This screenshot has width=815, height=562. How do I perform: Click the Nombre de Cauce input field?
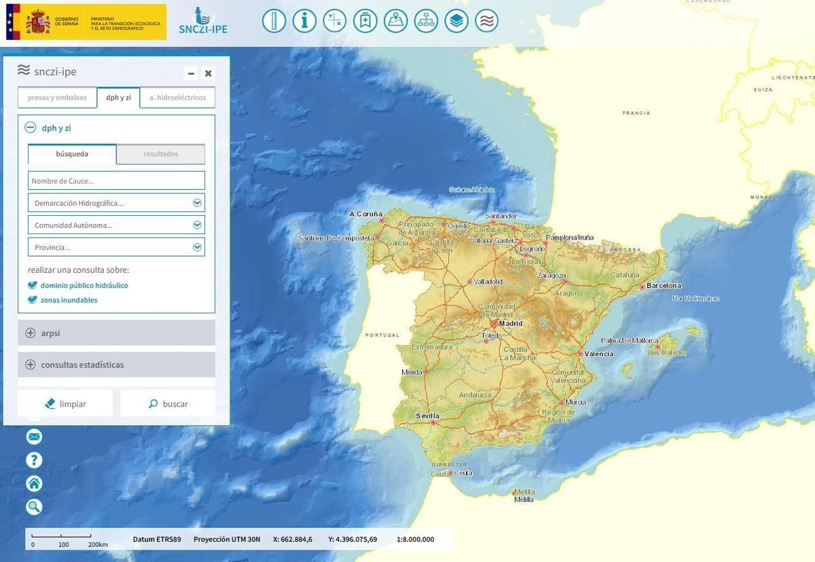[116, 181]
